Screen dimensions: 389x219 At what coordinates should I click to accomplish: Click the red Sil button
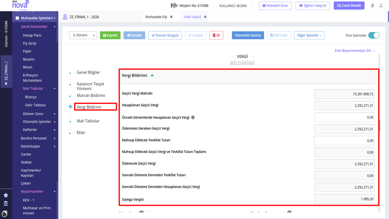pyautogui.click(x=216, y=35)
